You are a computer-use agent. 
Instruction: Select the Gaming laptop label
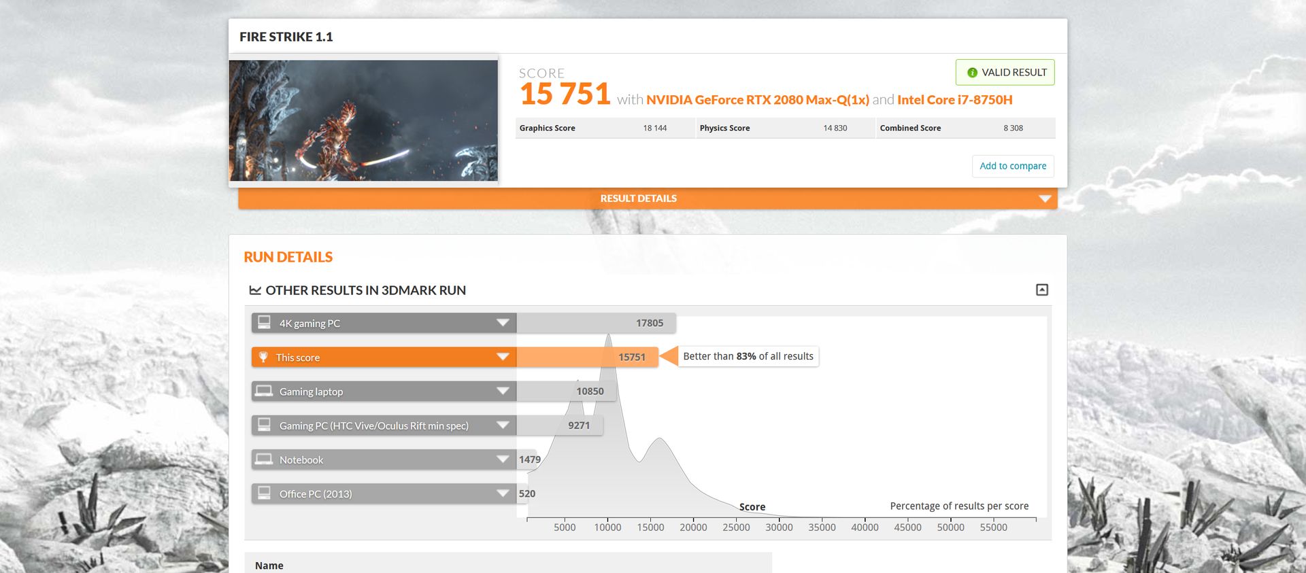tap(311, 392)
